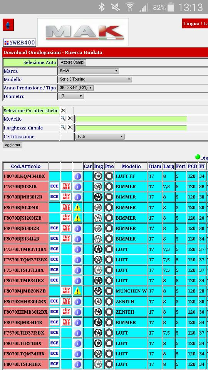Focus the Larghezza Canale green input field

pyautogui.click(x=131, y=128)
